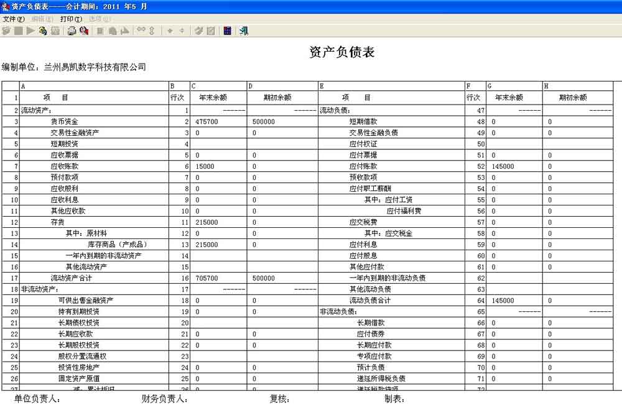Image resolution: width=622 pixels, height=404 pixels.
Task: Select column header E in the table
Action: 391,87
